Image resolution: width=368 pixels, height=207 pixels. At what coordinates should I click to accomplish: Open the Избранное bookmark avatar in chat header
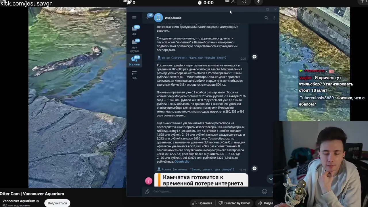pyautogui.click(x=158, y=18)
